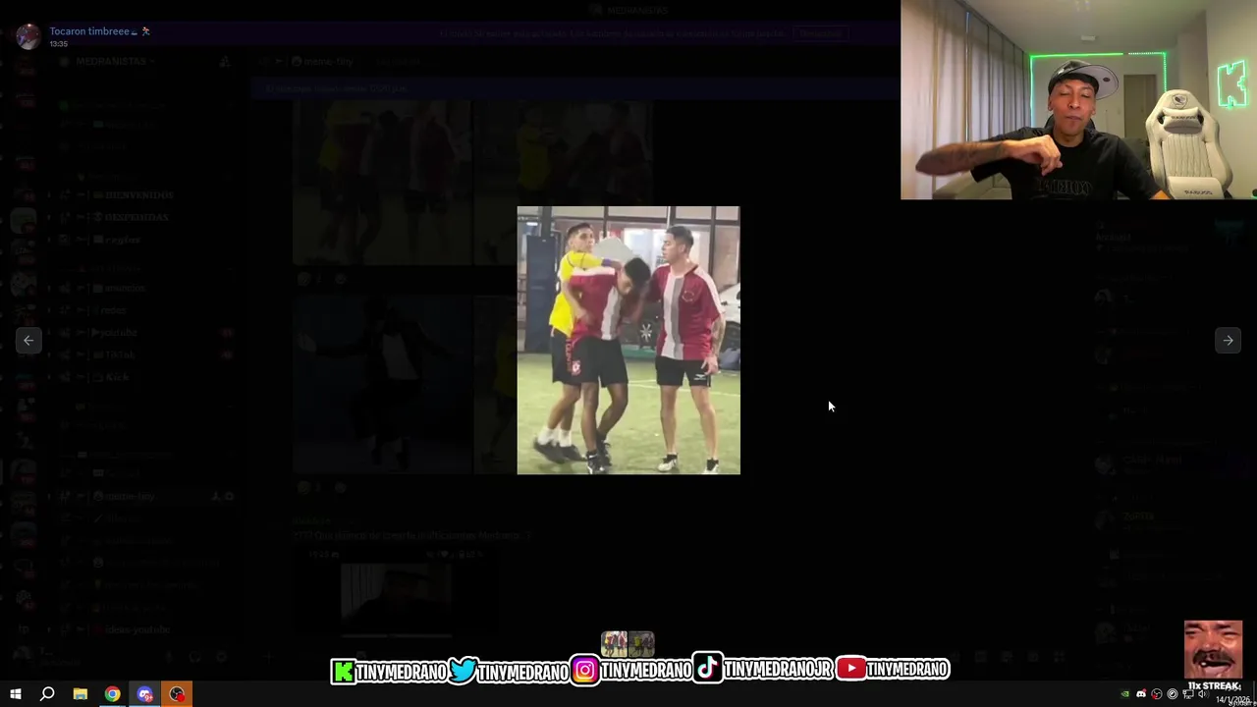The image size is (1257, 707).
Task: Open the enlarged soccer players image
Action: (628, 340)
